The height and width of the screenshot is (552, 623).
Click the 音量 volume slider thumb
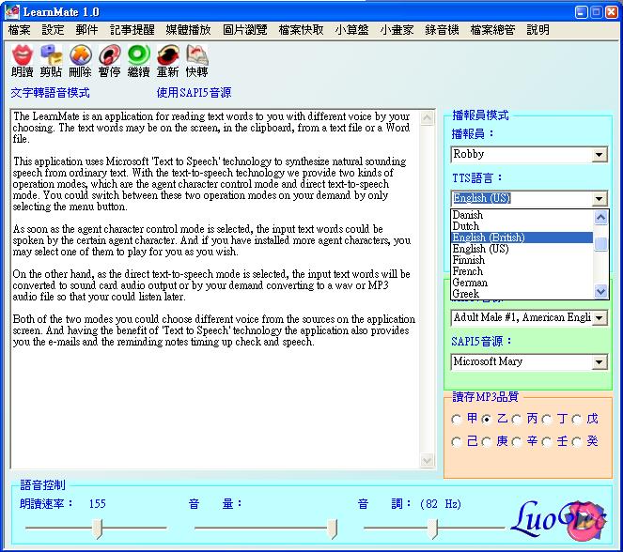333,529
